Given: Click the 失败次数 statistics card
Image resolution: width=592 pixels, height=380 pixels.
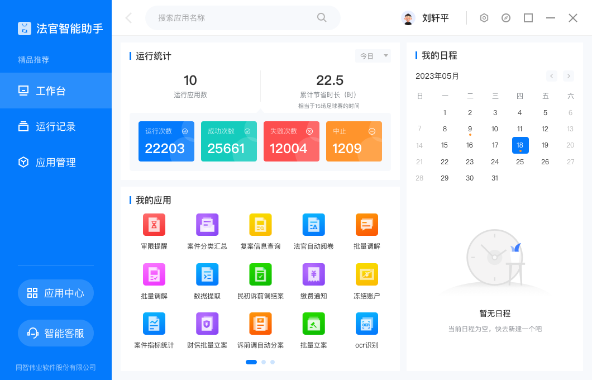Looking at the screenshot, I should coord(292,141).
